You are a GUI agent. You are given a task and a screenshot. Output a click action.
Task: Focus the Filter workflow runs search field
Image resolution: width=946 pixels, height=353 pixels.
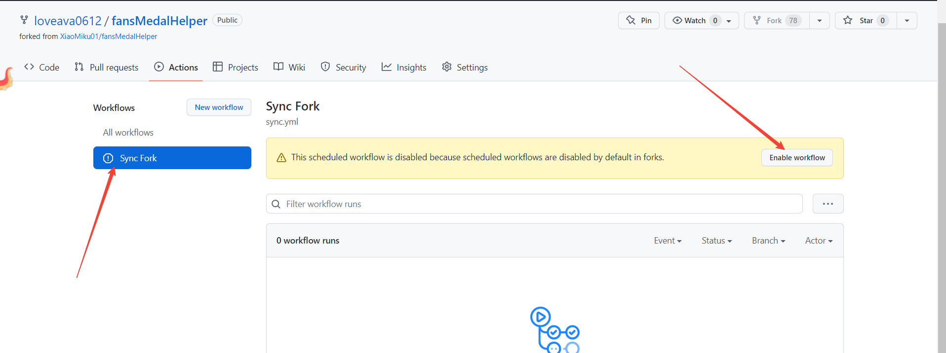pos(538,204)
